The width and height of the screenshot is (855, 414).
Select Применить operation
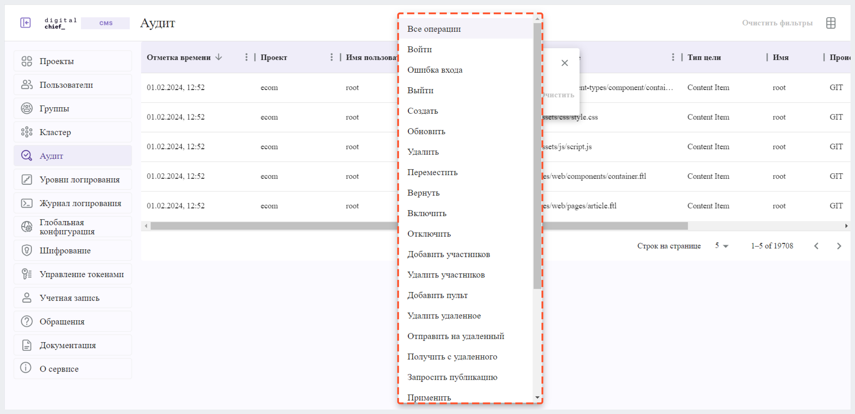click(465, 397)
